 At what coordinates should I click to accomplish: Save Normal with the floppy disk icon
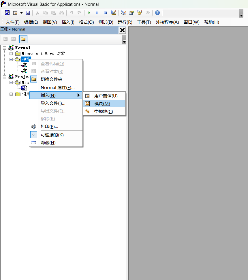tap(28, 13)
